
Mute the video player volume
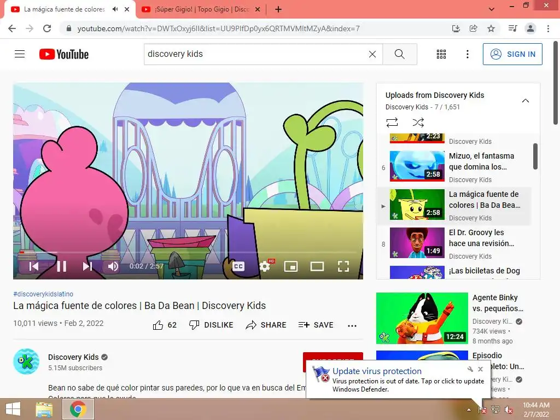pyautogui.click(x=113, y=266)
